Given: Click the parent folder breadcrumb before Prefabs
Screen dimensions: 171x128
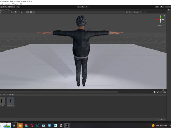Looking at the screenshot, I should [x=5, y=95].
